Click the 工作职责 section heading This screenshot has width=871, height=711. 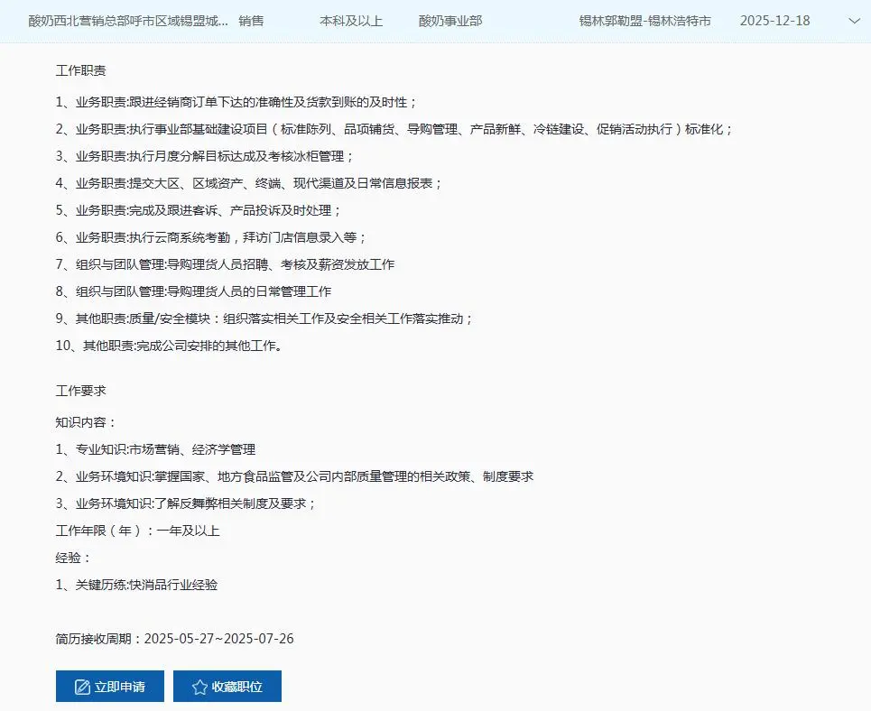point(81,70)
